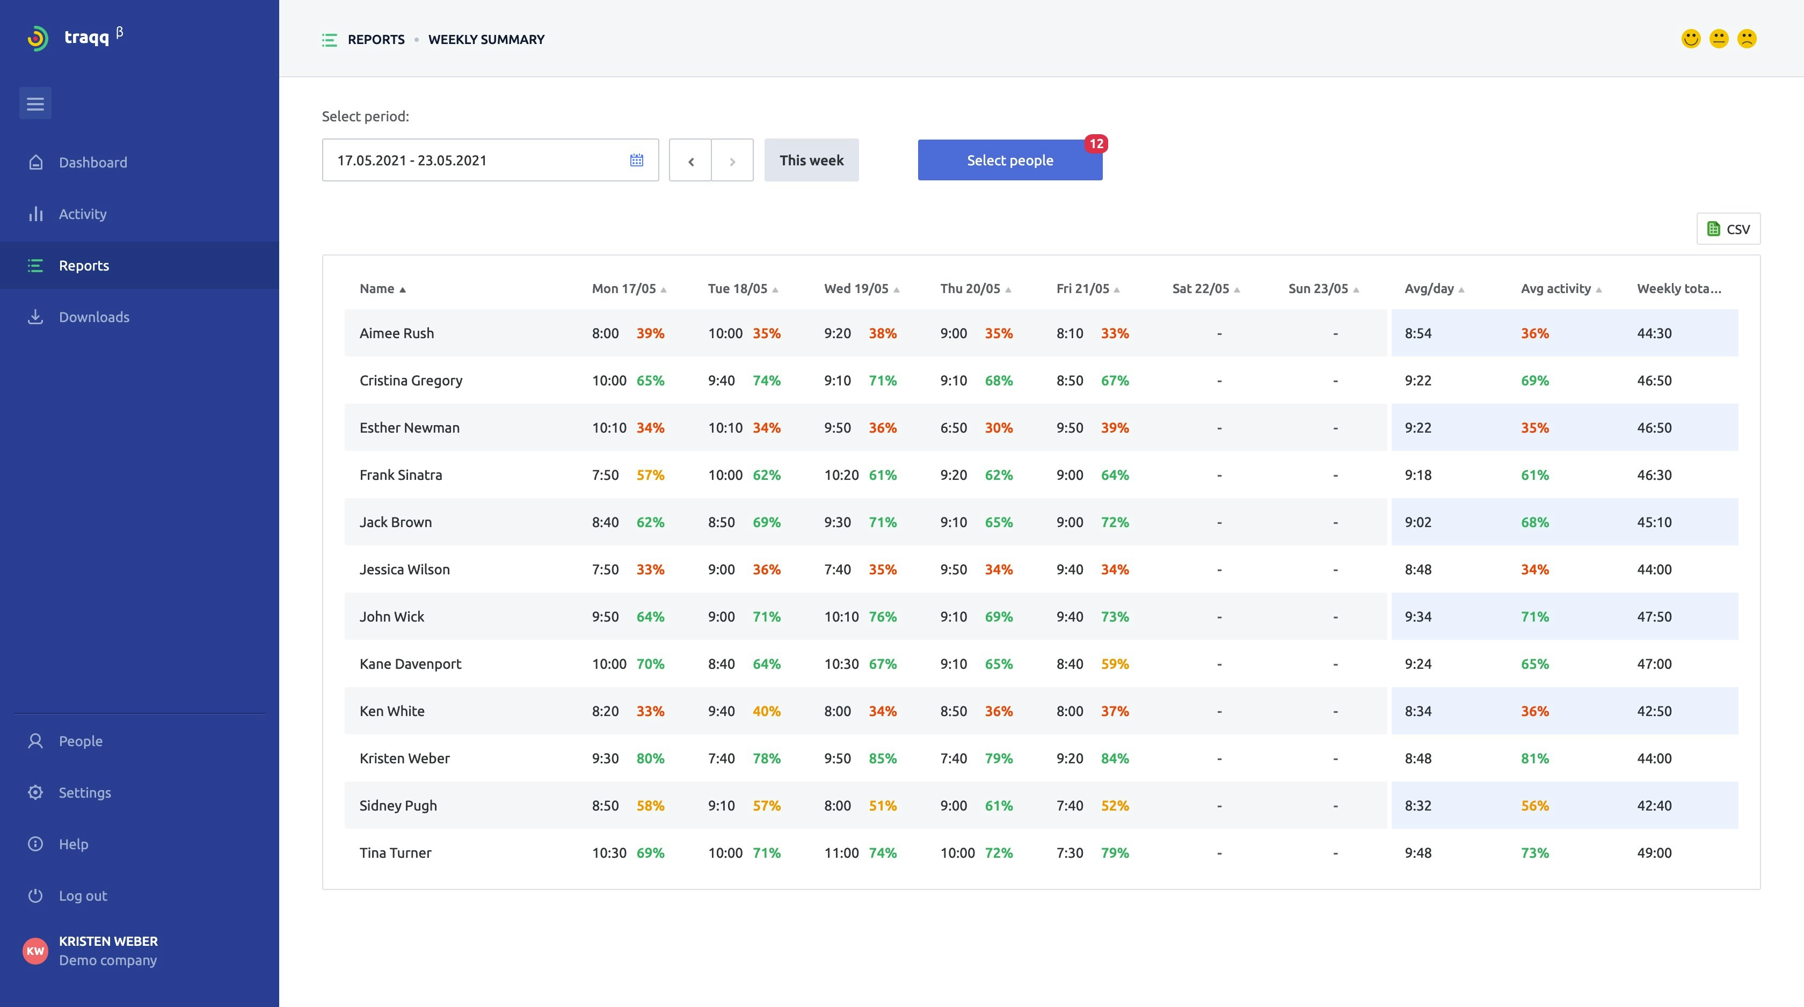Click the hamburger menu collapse icon
The height and width of the screenshot is (1007, 1804).
click(35, 104)
